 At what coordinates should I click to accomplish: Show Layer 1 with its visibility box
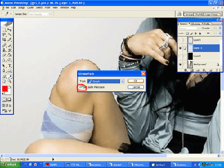tap(180, 40)
